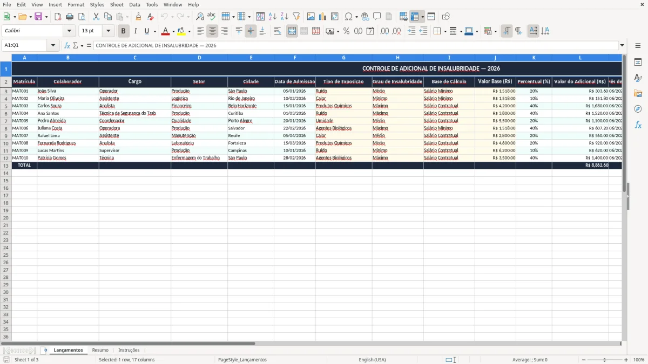Apply the yellow background color swatch
The width and height of the screenshot is (648, 364).
[x=181, y=31]
